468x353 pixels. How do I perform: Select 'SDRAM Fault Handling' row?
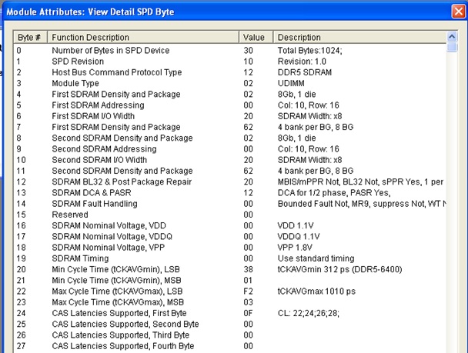[x=230, y=204]
